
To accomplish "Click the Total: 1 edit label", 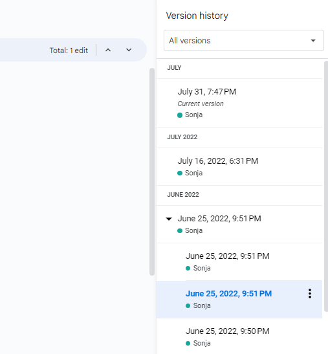I will [x=69, y=50].
